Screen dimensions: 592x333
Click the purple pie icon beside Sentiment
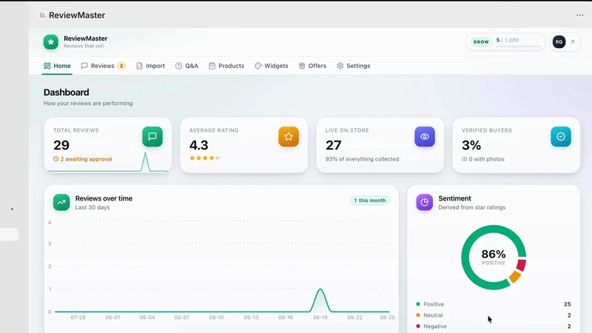[424, 202]
